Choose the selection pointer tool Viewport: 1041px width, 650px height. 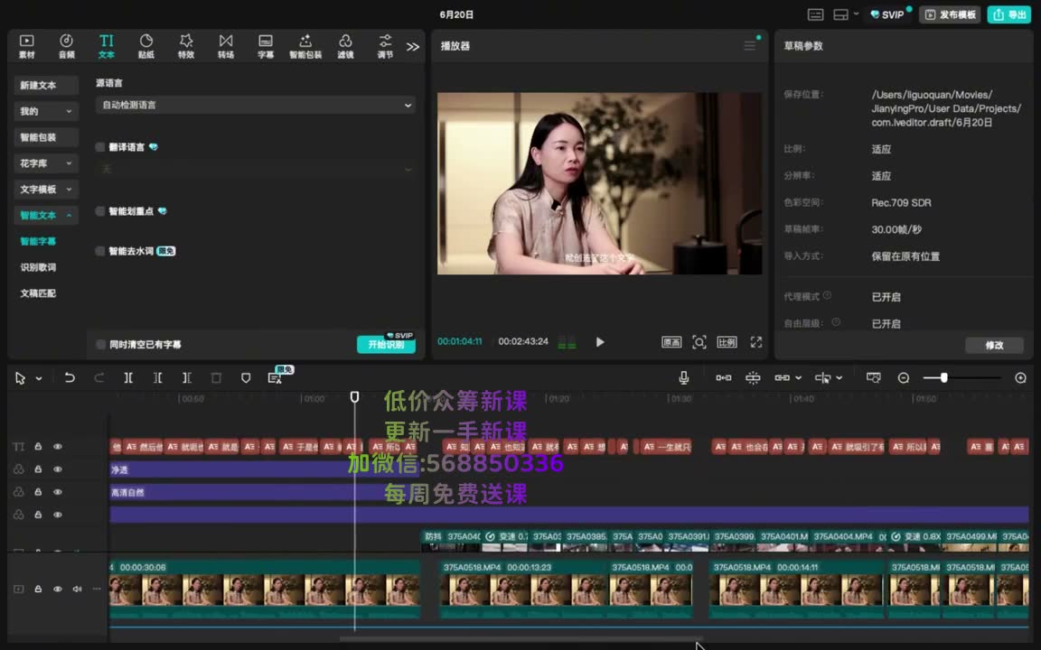click(20, 378)
